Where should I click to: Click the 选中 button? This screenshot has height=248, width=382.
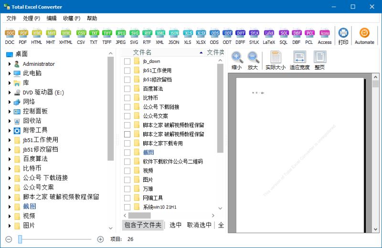point(175,225)
